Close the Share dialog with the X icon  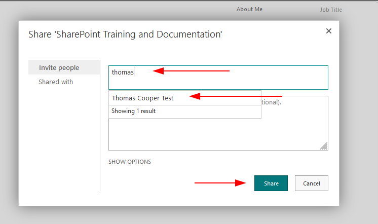tap(328, 31)
